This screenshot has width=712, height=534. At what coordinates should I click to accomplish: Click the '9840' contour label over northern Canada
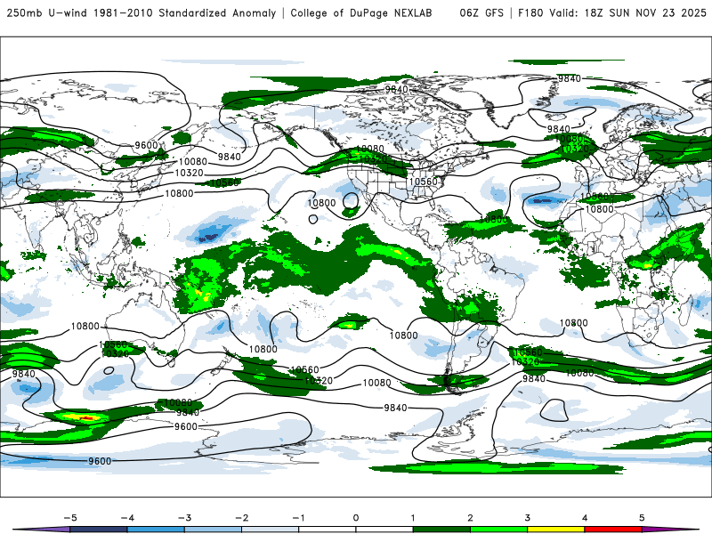tap(396, 89)
